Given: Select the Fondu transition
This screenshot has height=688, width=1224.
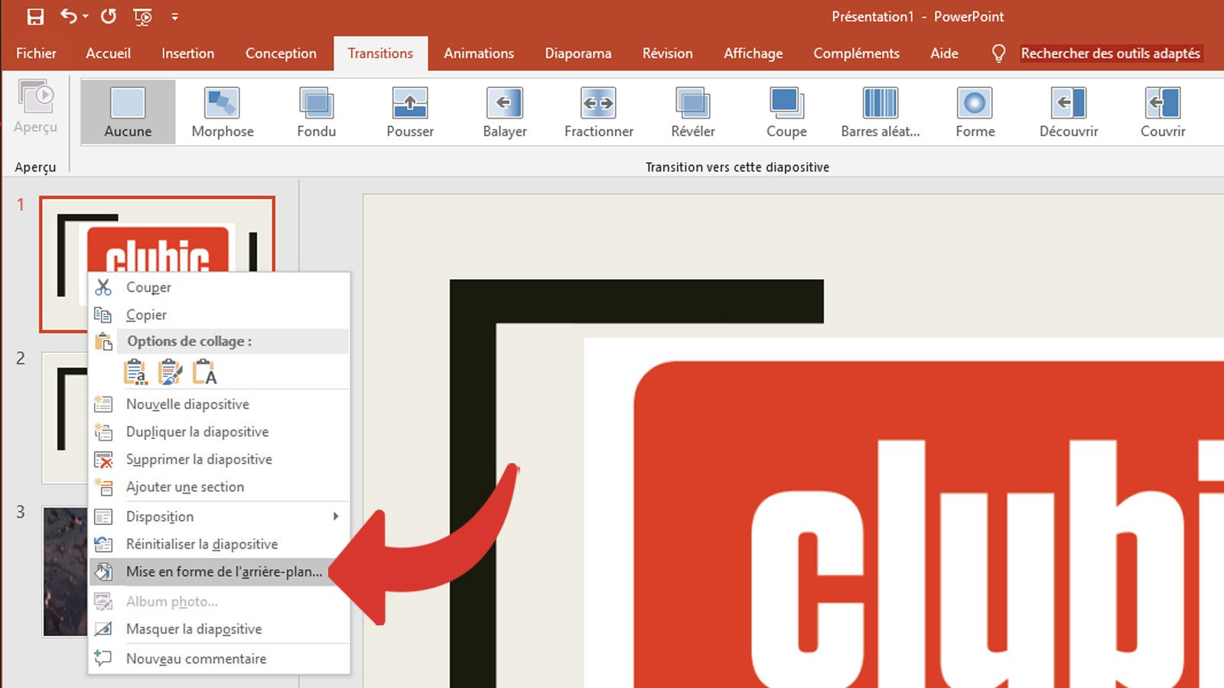Looking at the screenshot, I should click(316, 111).
